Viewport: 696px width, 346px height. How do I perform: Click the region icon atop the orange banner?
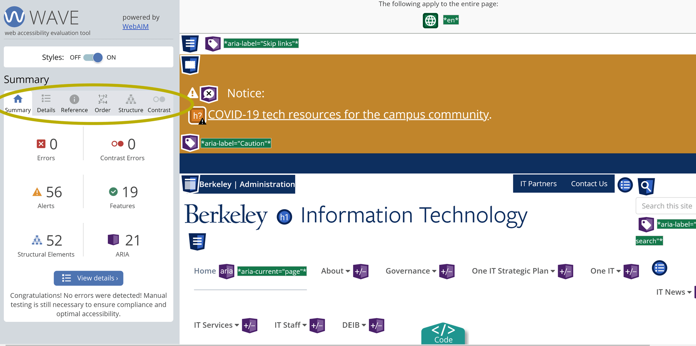190,65
